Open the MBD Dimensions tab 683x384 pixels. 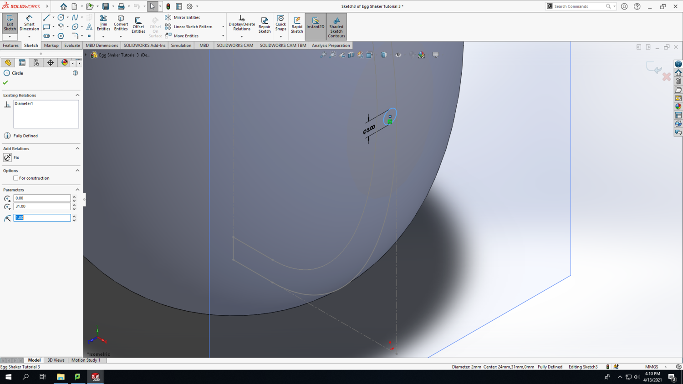102,45
